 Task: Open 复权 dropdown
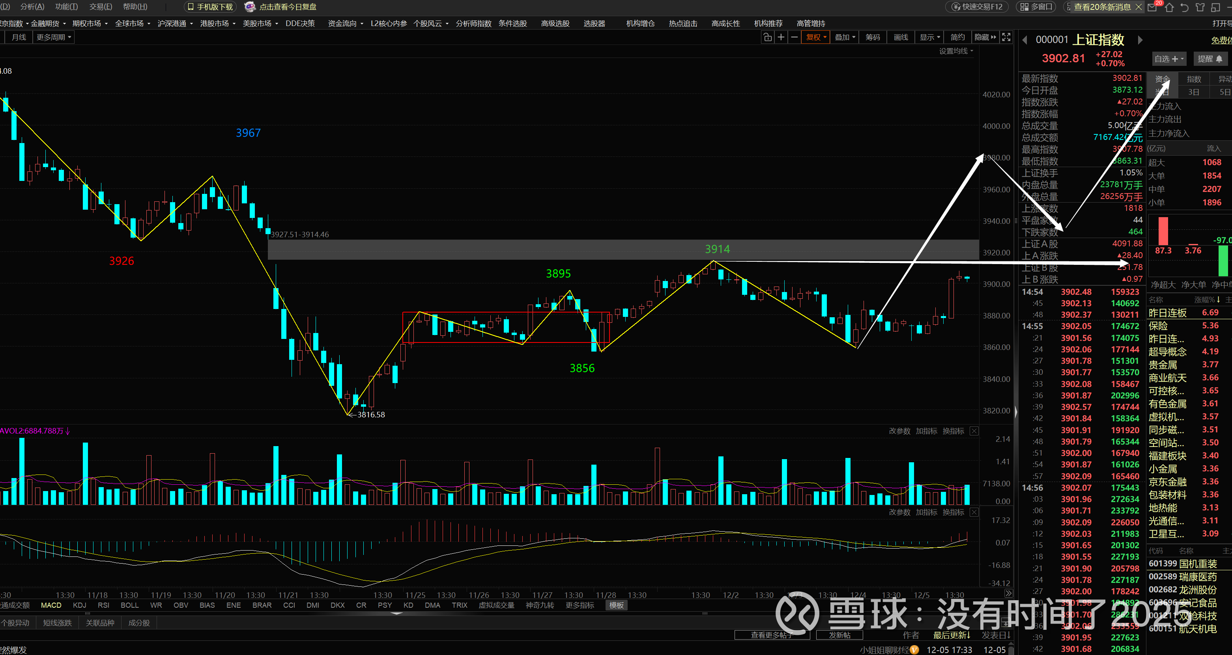(816, 37)
